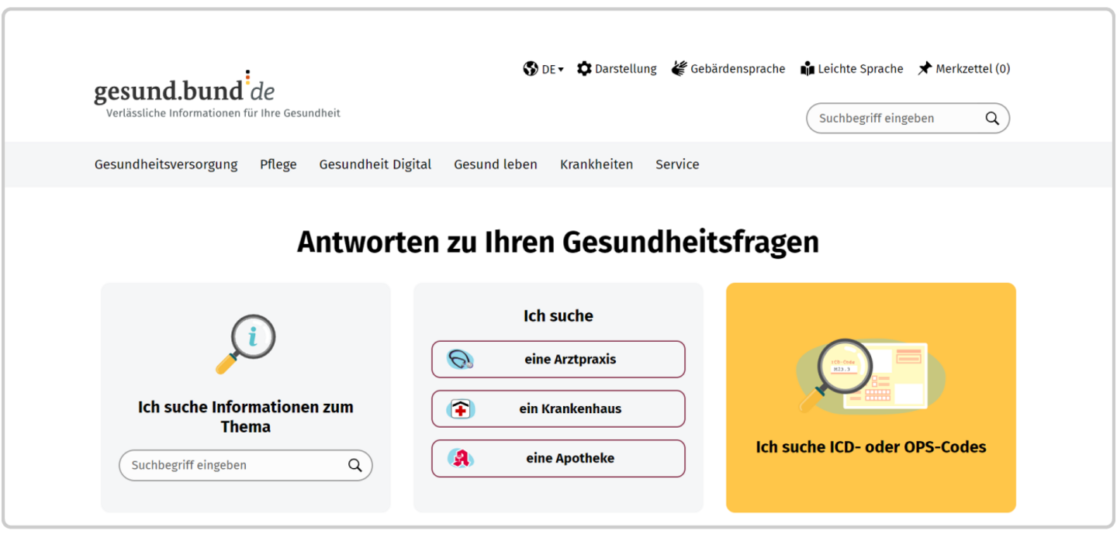Open the Gesundheitsversorgung navigation menu
Screen dimensions: 1117x534
(x=166, y=164)
